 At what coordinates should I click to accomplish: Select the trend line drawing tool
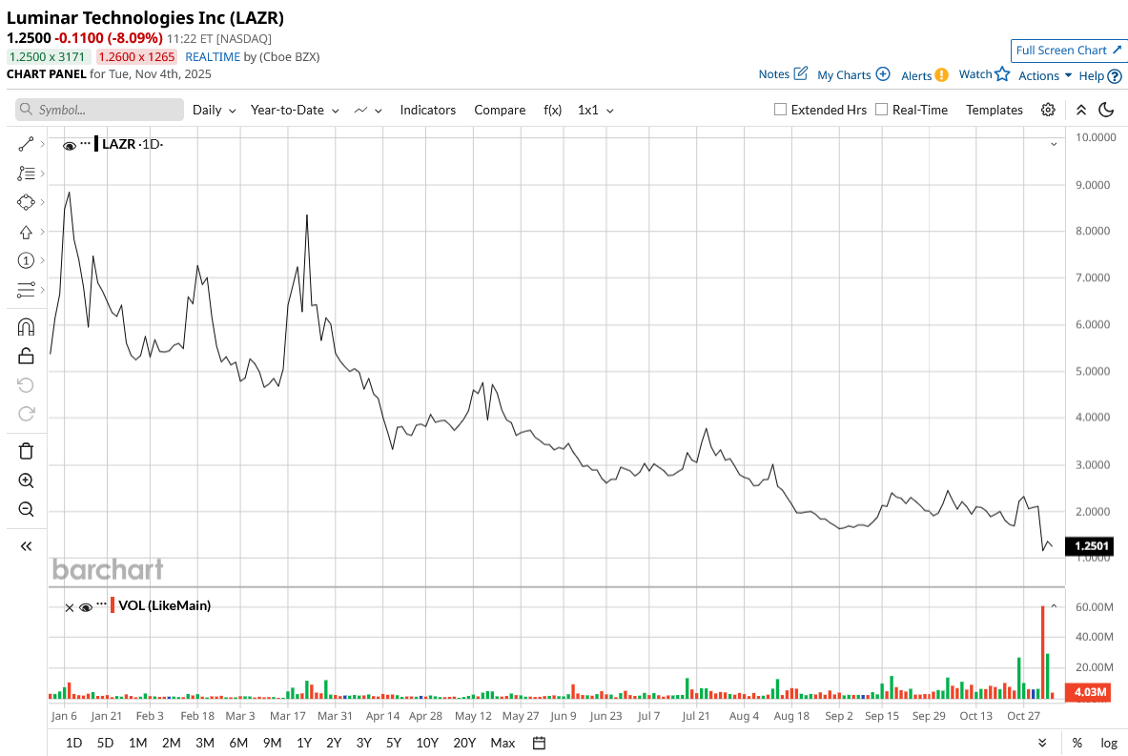(26, 145)
